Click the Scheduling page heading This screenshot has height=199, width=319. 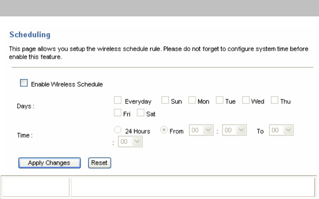coord(30,35)
